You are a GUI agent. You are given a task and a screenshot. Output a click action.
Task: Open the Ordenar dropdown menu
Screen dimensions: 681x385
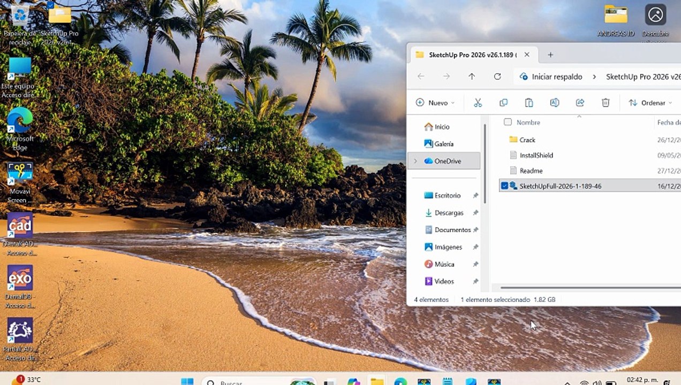(650, 103)
